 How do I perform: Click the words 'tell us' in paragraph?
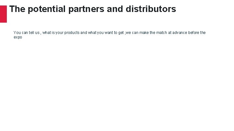click(x=34, y=33)
